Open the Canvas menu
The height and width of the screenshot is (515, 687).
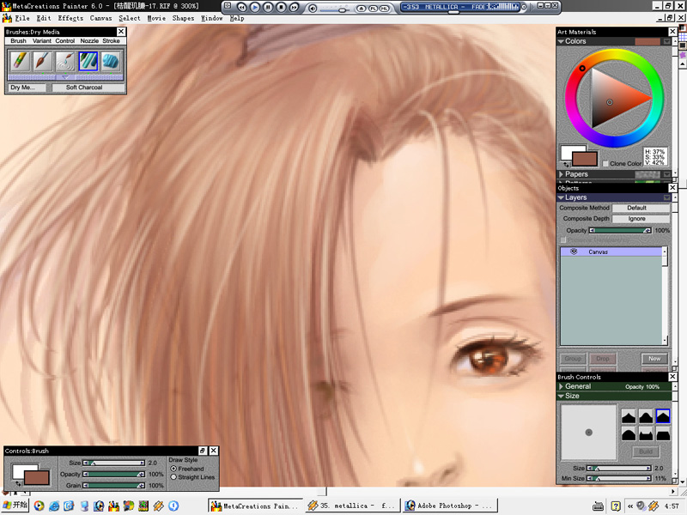point(100,18)
